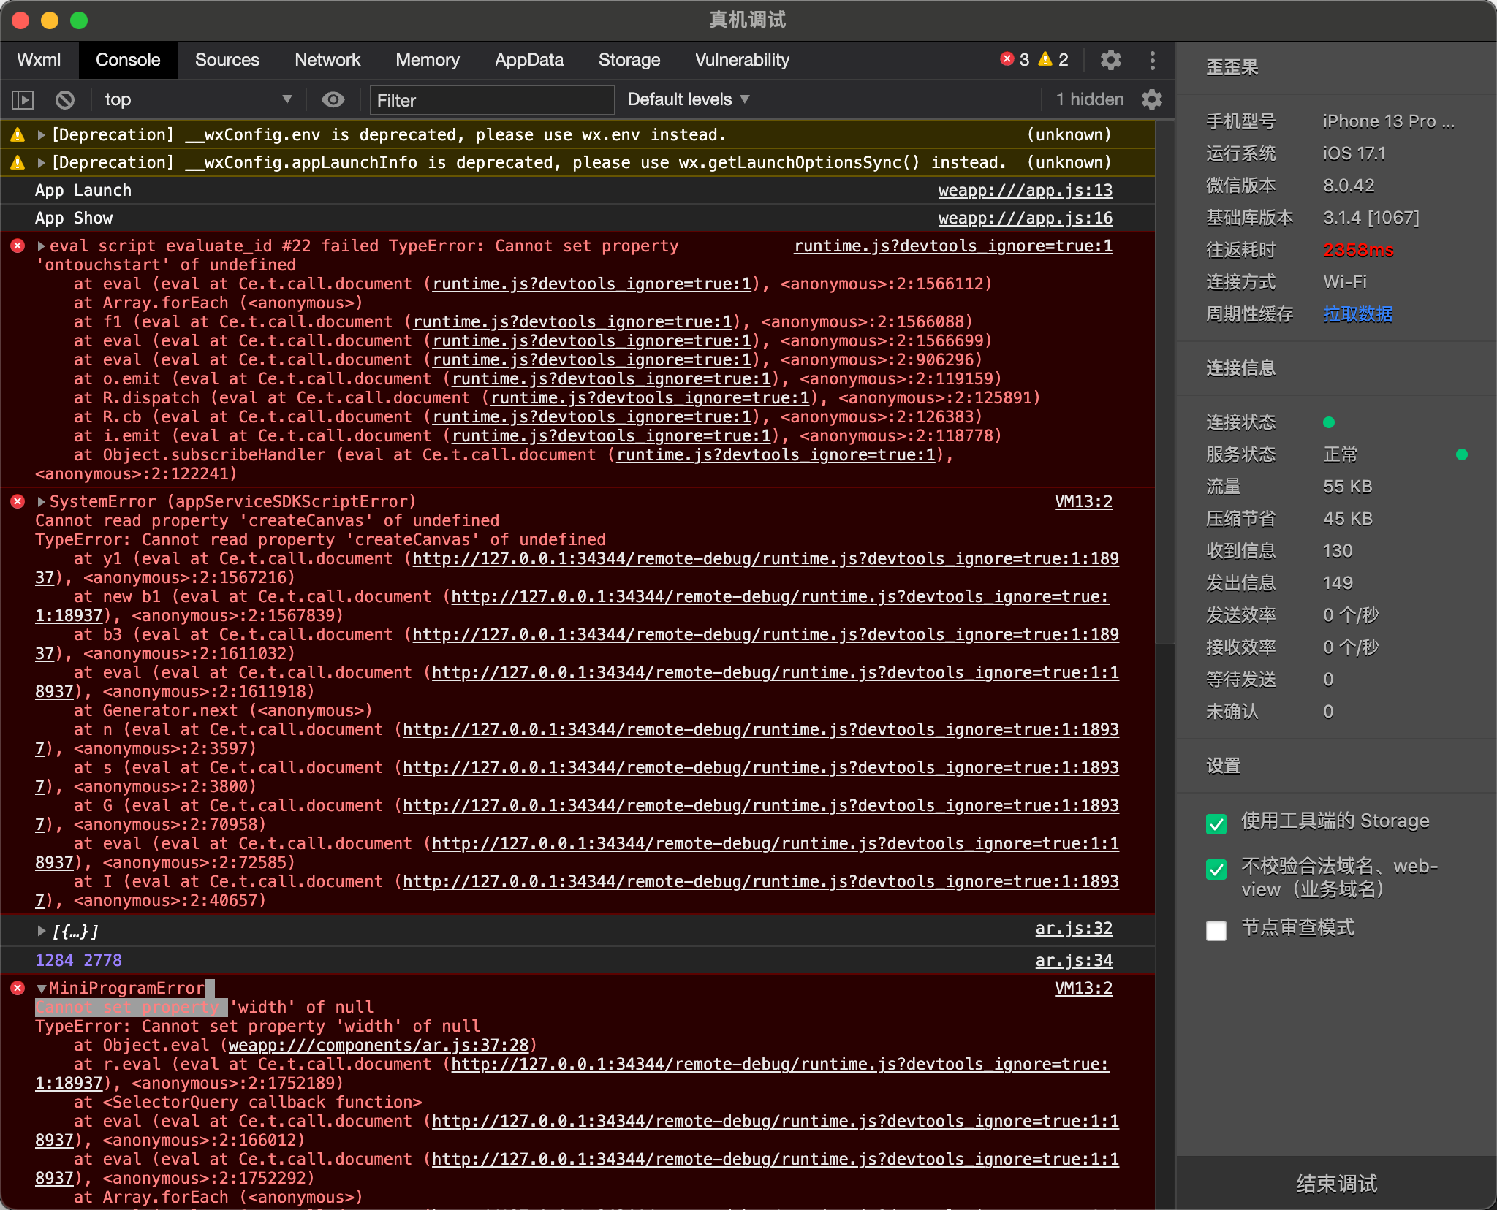
Task: Click the clear console icon
Action: (65, 99)
